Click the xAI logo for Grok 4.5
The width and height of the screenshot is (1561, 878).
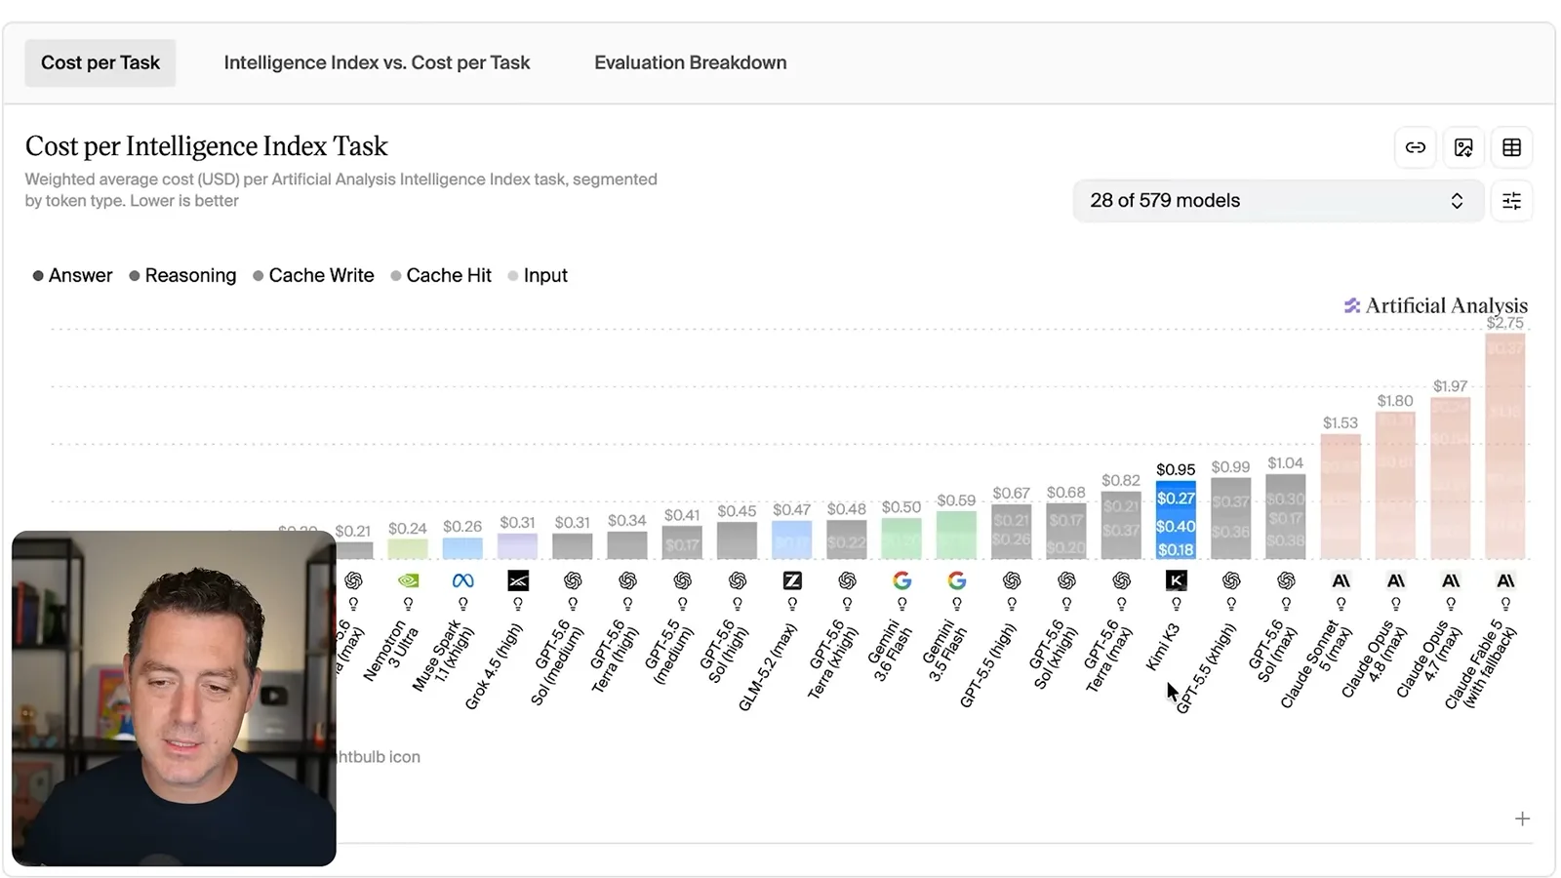(518, 580)
